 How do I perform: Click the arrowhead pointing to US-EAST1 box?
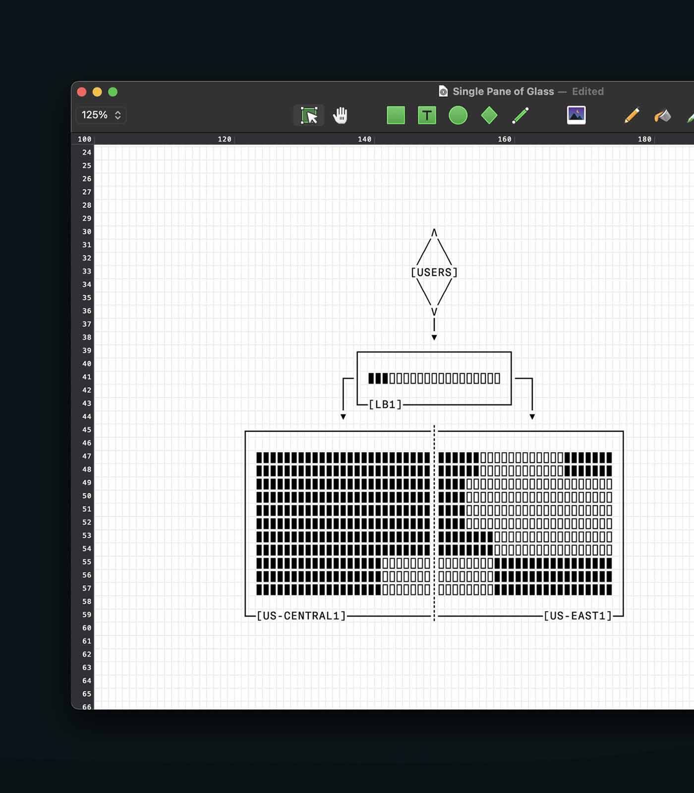[532, 417]
